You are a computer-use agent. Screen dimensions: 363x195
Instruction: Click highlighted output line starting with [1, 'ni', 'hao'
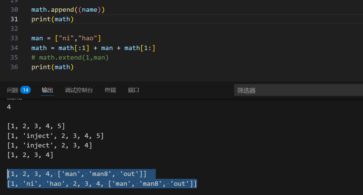pos(102,184)
